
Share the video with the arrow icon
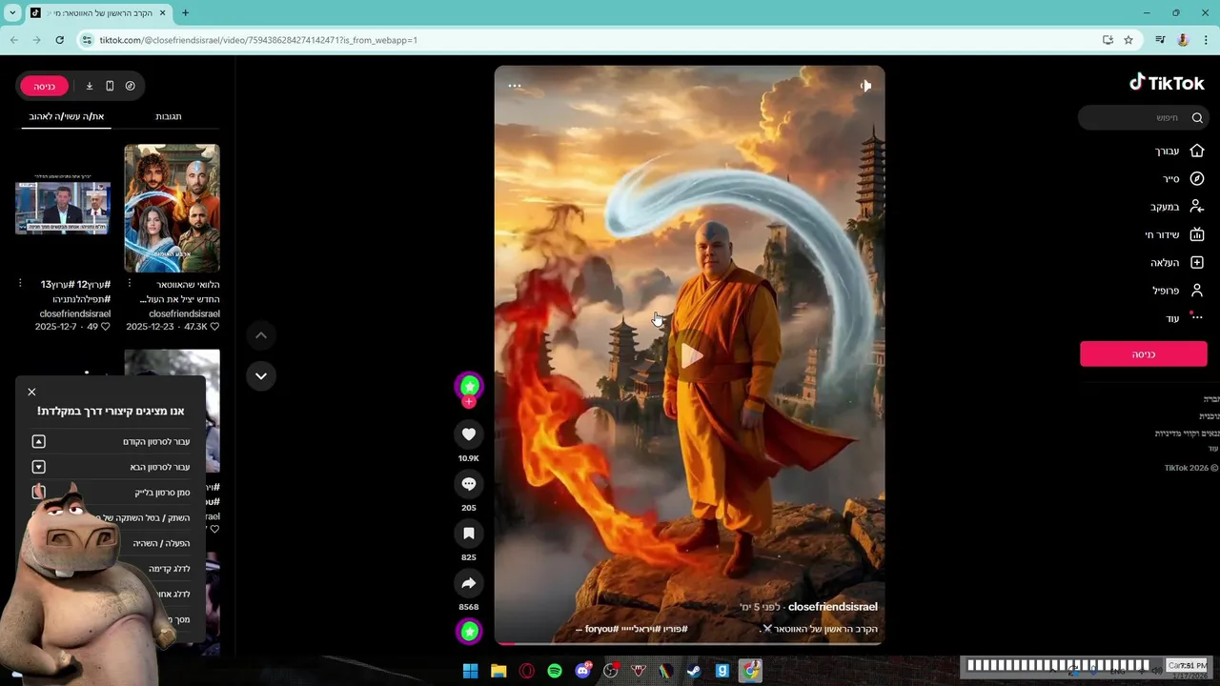(x=468, y=583)
